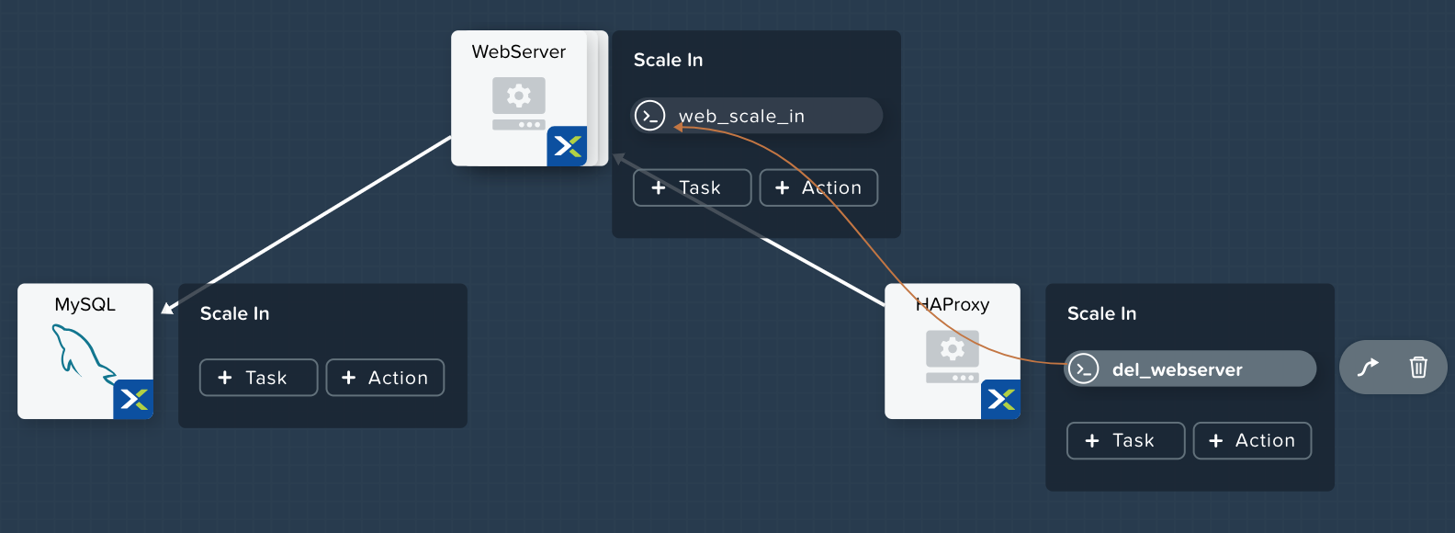Add a Task to HAProxy Scale In
Screen dimensions: 1455x533
coord(1126,440)
